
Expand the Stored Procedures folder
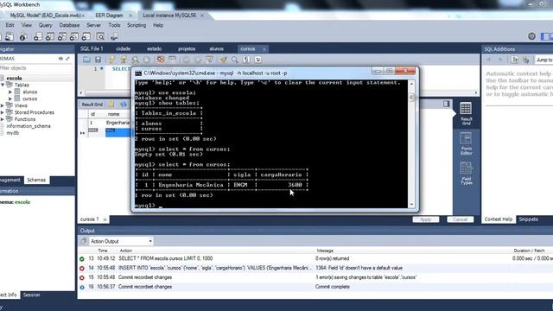tap(3, 112)
